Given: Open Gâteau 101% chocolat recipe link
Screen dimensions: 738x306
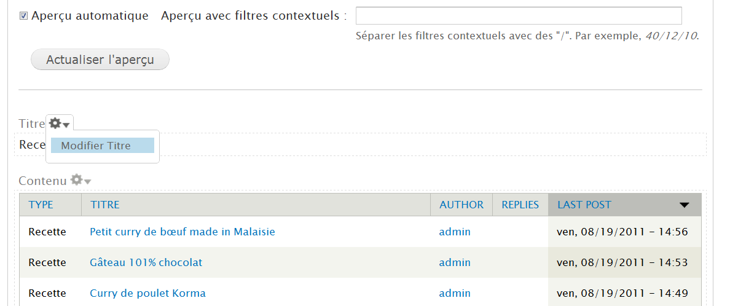Looking at the screenshot, I should point(146,262).
